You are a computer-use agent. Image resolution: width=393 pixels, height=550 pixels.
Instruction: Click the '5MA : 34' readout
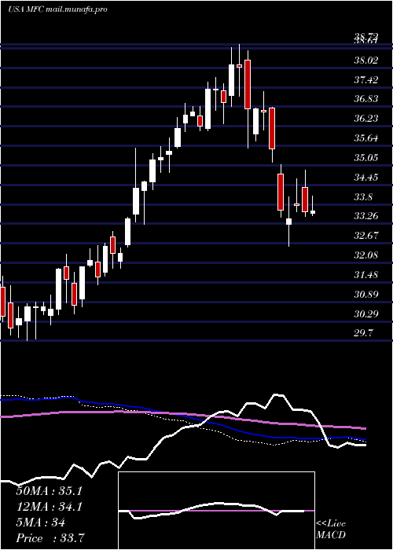40,522
